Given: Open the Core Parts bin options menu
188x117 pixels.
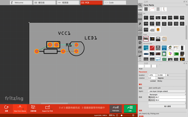Looking at the screenshot, I should [186, 5].
